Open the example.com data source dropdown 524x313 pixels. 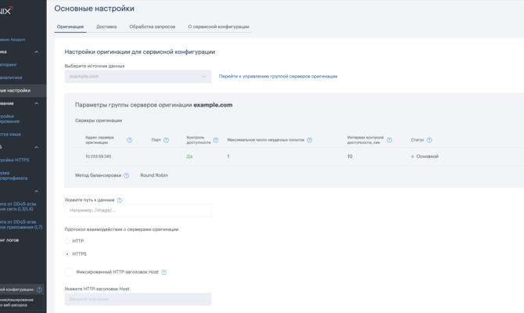(138, 77)
